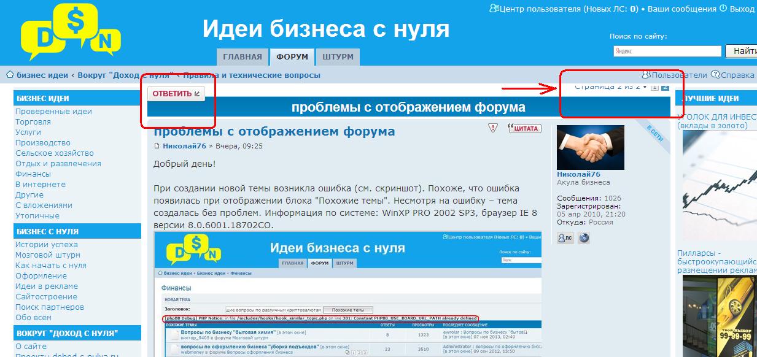Viewport: 757px width, 357px height.
Task: Click the Выход power icon
Action: [723, 9]
